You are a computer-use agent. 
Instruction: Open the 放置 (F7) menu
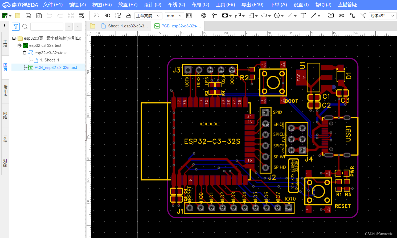click(128, 5)
